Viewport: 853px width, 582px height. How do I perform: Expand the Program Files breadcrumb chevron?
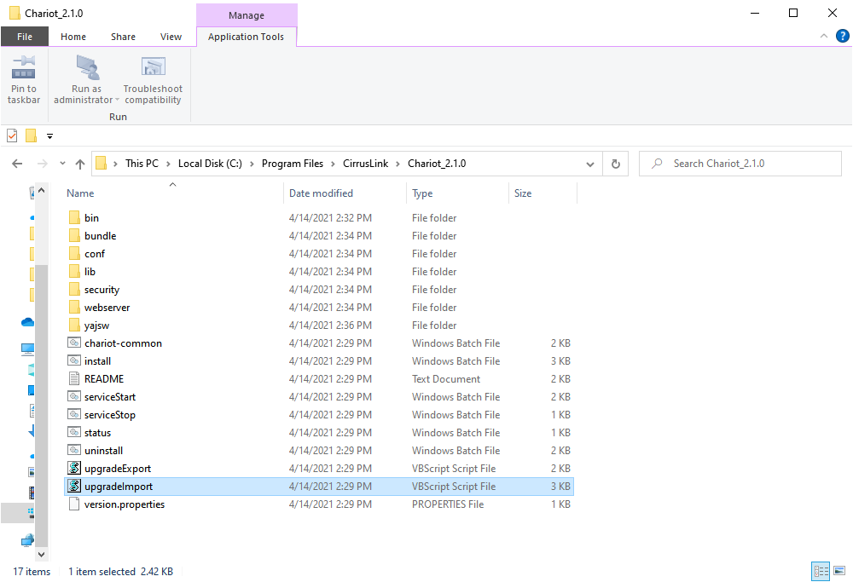333,164
